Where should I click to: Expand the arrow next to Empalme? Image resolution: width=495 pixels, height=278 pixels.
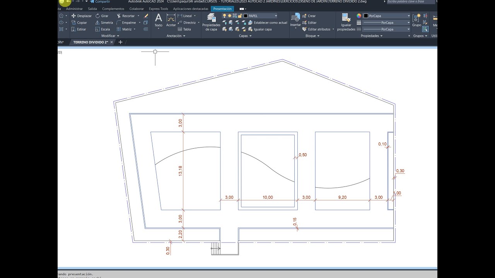(x=140, y=22)
